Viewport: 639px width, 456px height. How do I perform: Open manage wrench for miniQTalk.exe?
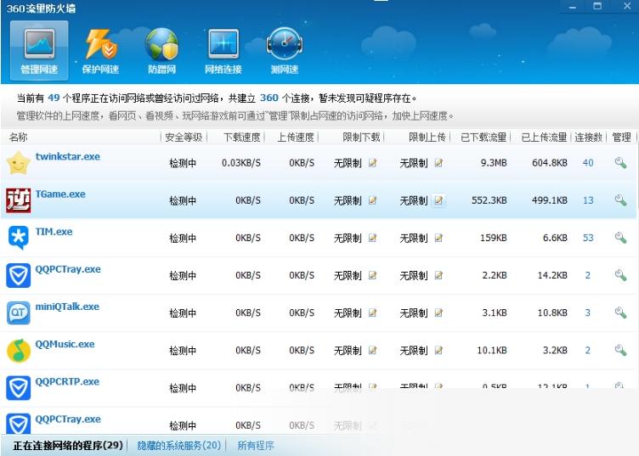pos(620,312)
